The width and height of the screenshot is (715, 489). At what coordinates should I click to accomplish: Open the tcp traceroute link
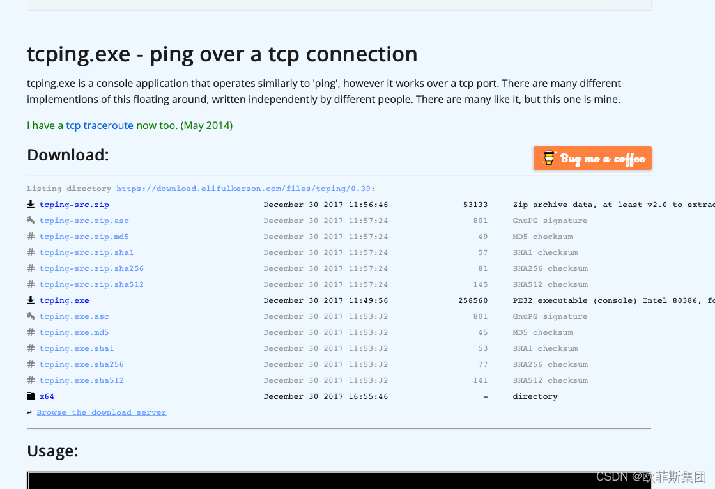(x=100, y=125)
